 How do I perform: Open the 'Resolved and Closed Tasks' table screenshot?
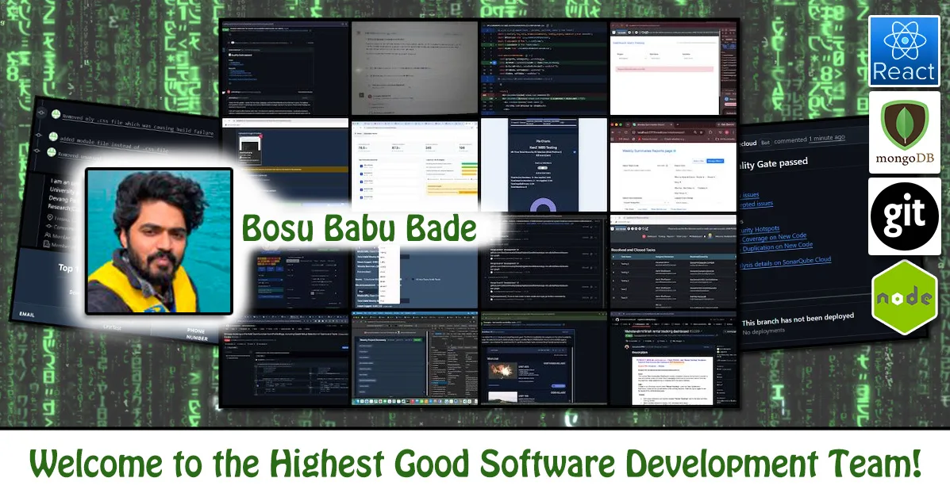pyautogui.click(x=673, y=262)
